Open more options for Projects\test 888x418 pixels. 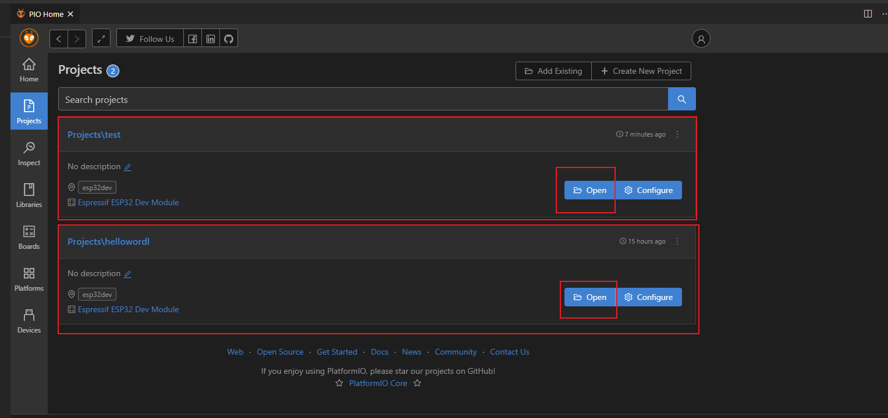(677, 134)
